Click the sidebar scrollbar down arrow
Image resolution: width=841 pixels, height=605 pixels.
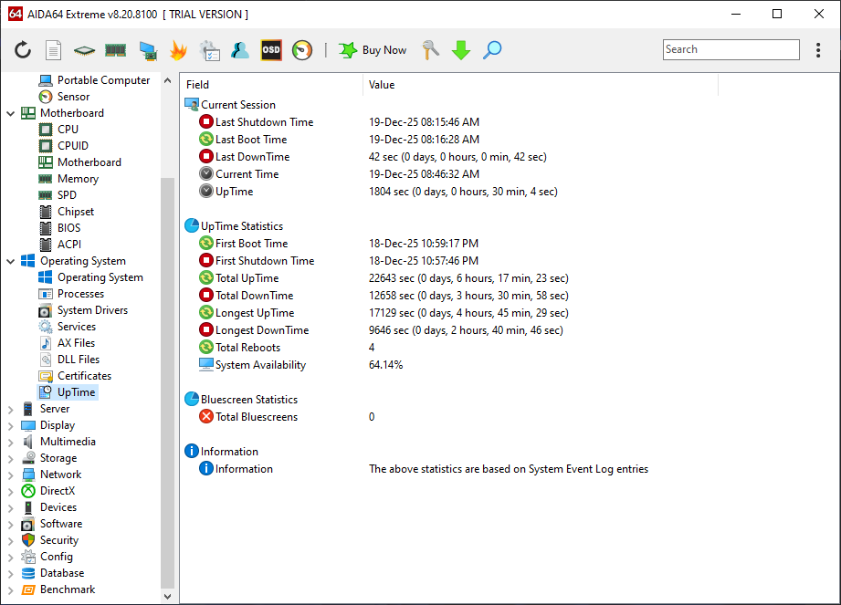[167, 596]
